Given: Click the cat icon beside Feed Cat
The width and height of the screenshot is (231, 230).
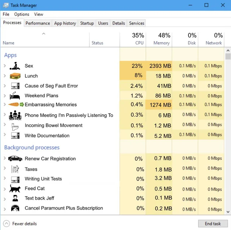Looking at the screenshot, I should pyautogui.click(x=15, y=188).
